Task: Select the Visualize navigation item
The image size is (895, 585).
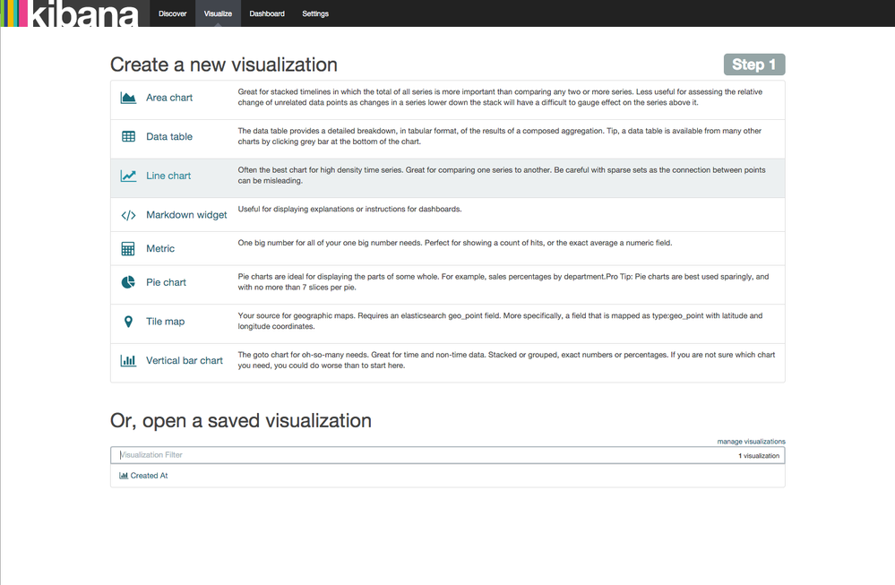Action: [x=218, y=13]
